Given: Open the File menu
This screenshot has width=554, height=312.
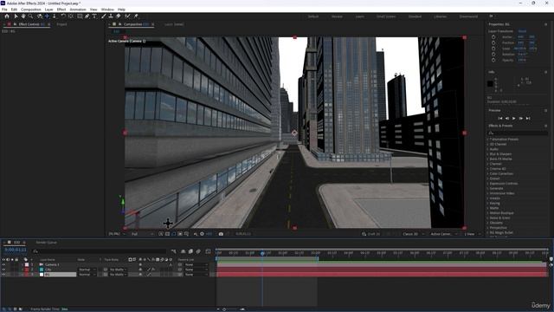Looking at the screenshot, I should click(4, 10).
